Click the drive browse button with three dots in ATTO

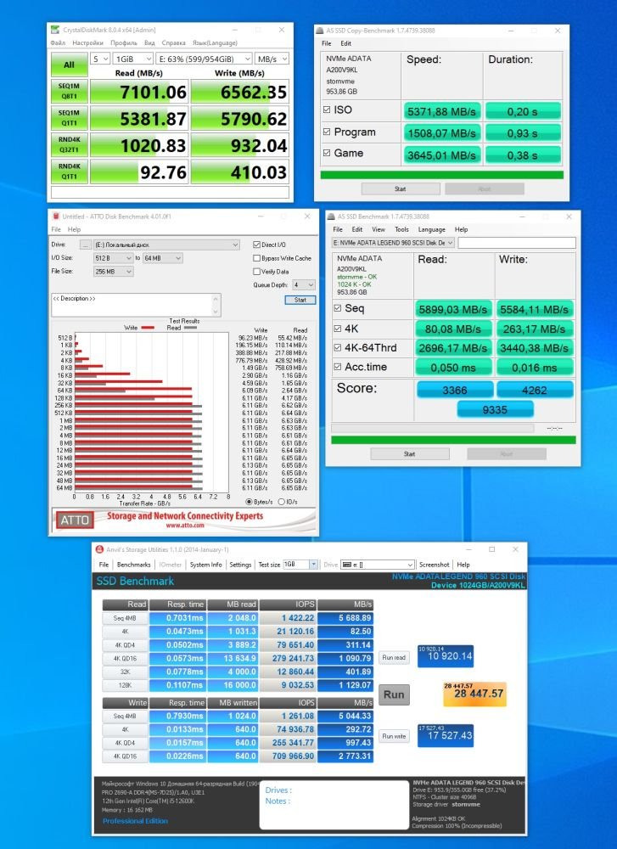point(86,245)
